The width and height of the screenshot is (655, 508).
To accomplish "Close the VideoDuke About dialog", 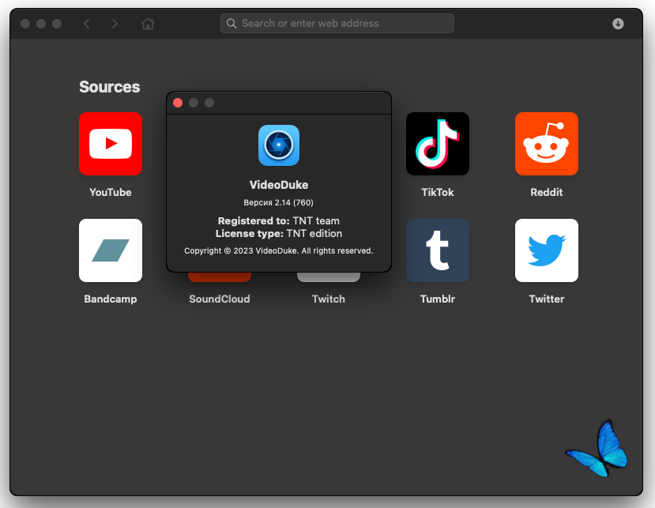I will tap(178, 103).
